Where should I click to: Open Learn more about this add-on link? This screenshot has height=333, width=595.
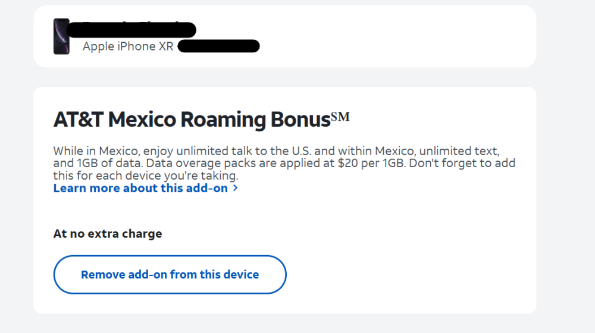[x=140, y=188]
